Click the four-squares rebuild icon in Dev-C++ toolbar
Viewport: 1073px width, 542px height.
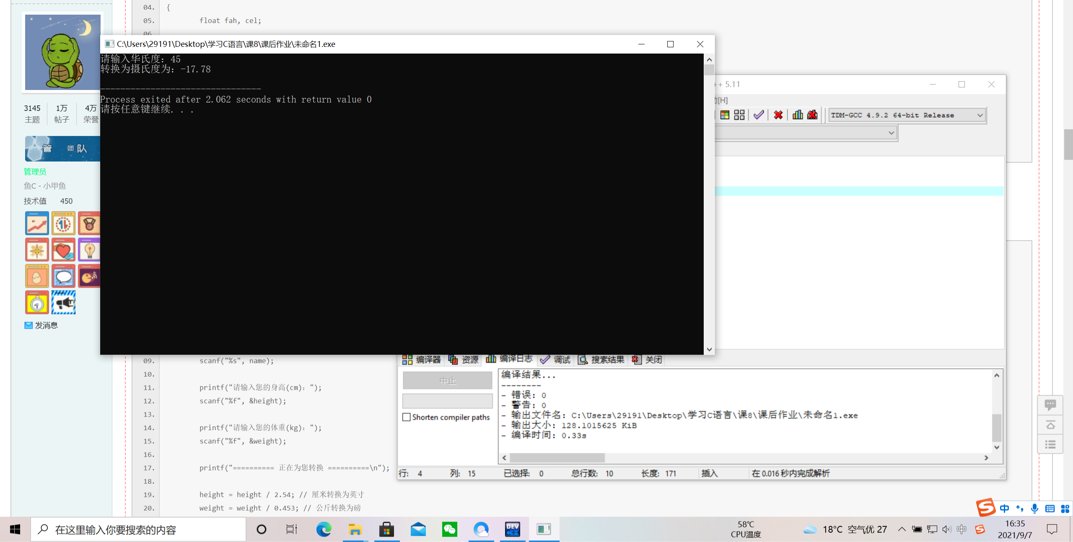click(x=739, y=115)
